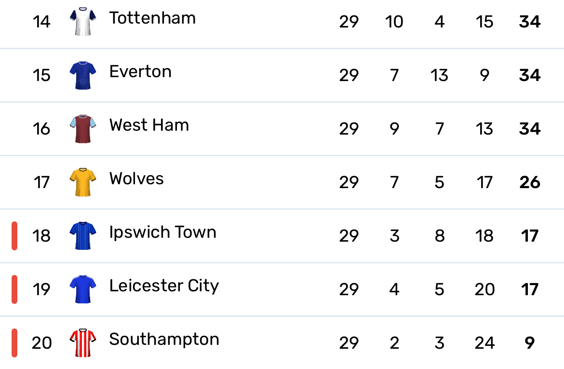Click the Southampton red-striped jersey icon
The height and width of the screenshot is (369, 564).
83,343
